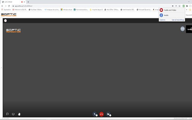Choose Audio and Video recording option

coord(172,10)
